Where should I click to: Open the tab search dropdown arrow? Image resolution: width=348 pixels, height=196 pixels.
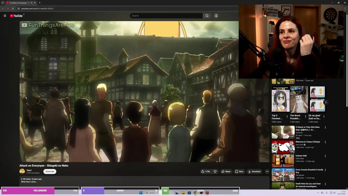click(3, 3)
